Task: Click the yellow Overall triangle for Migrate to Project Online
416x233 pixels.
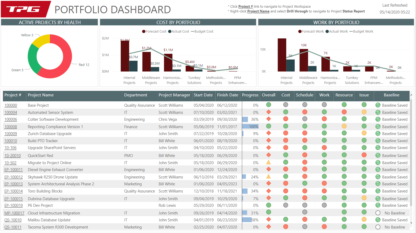Action: pyautogui.click(x=268, y=163)
